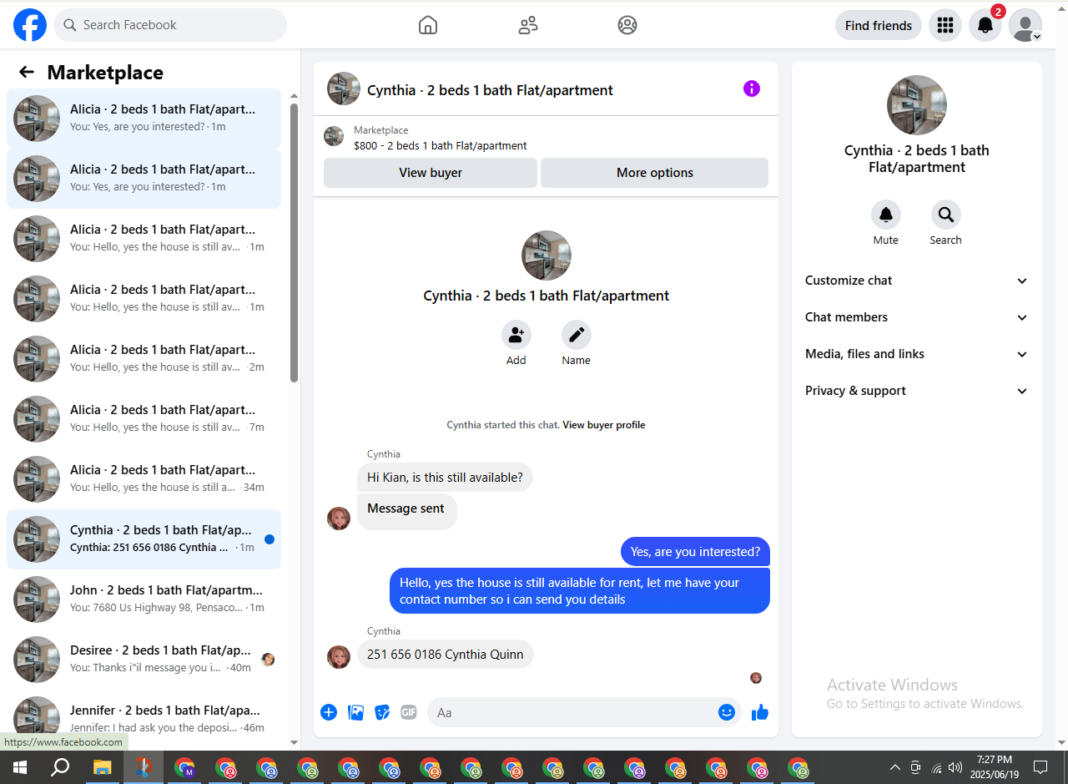
Task: Open more actions with the plus icon
Action: point(329,712)
